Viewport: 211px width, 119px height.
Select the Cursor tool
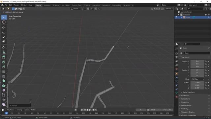coord(4,22)
